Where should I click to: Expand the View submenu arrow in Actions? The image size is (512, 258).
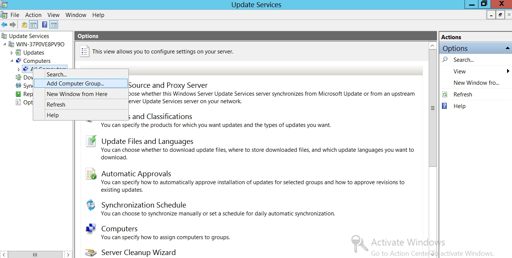coord(508,71)
